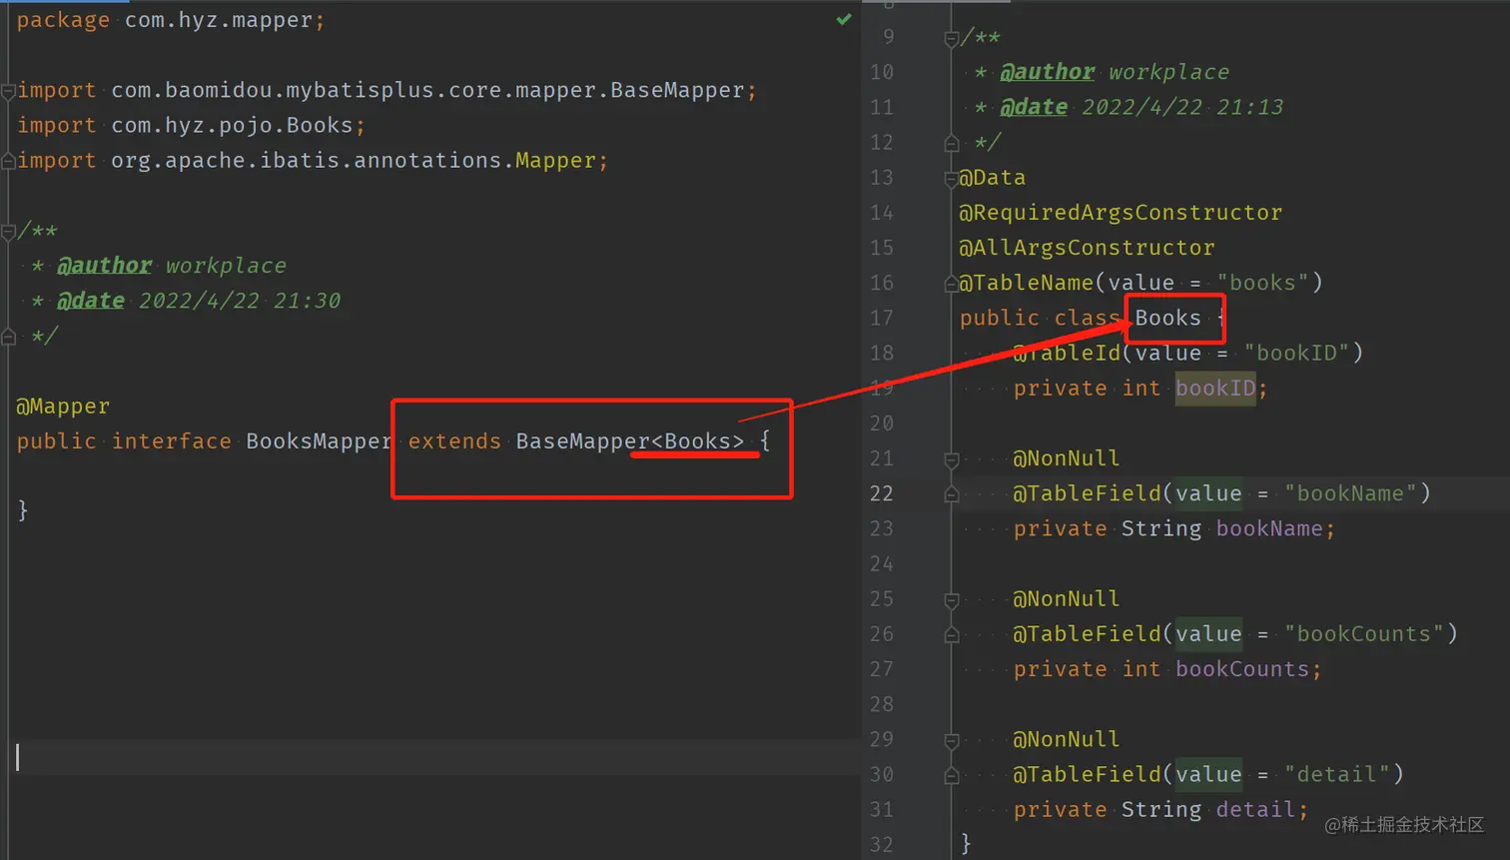The width and height of the screenshot is (1510, 860).
Task: Click the @Data annotation text
Action: pos(993,178)
